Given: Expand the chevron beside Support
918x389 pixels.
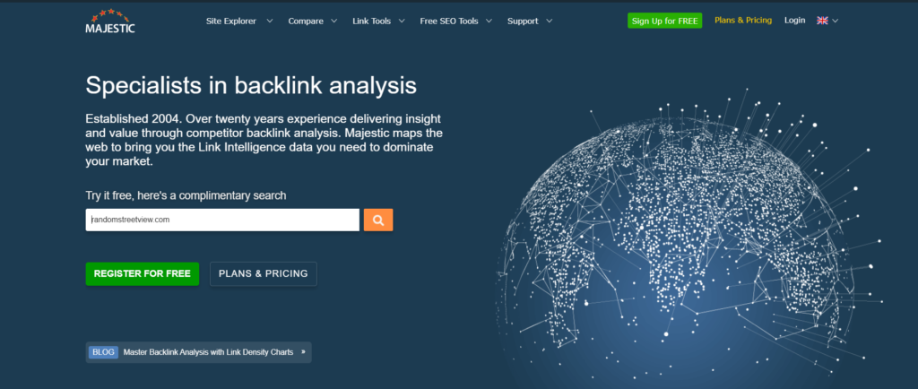Looking at the screenshot, I should tap(550, 21).
